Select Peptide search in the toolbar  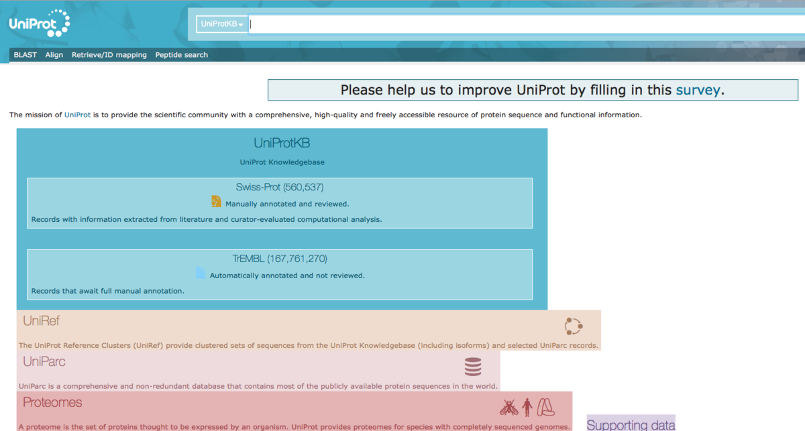pyautogui.click(x=181, y=54)
